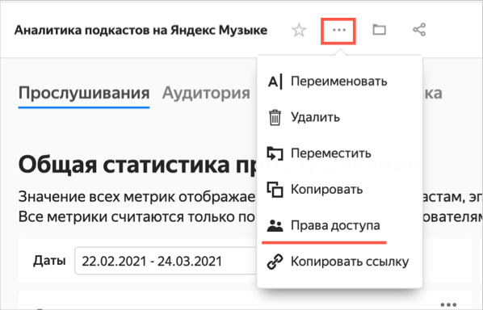Click the move icon next to Переместить
Image resolution: width=483 pixels, height=310 pixels.
tap(275, 153)
